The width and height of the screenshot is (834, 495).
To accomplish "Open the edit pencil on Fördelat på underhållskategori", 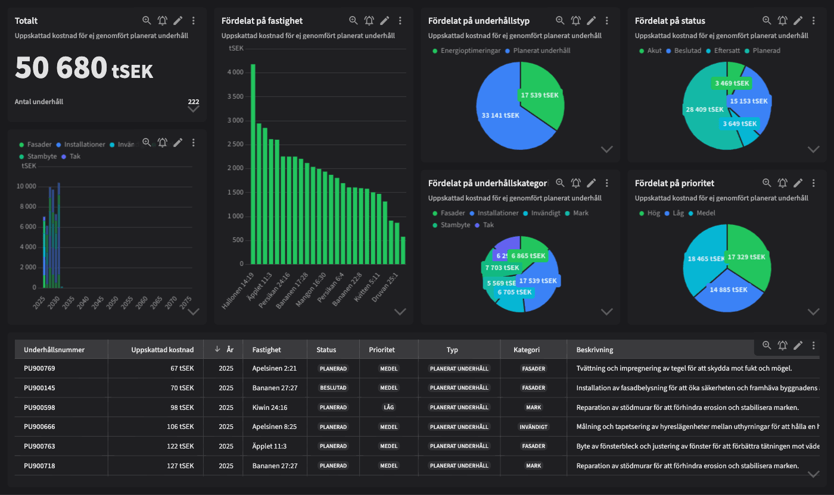I will [592, 183].
